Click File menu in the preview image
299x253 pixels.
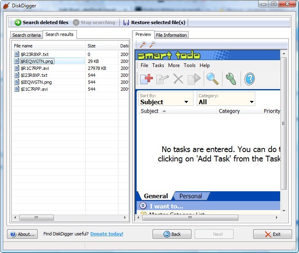point(144,65)
